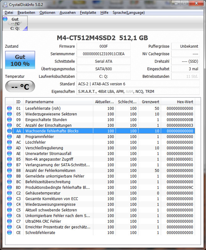Screen dimensions: 206x250
Task: Click status icon for Anzahl der Fehlerkorrekturen
Action: [x=9, y=170]
